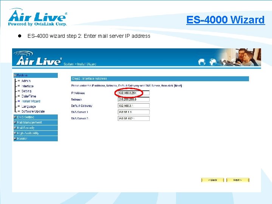Click the DNS Server 2 input field
Screen dimensions: 272x204
click(x=134, y=119)
